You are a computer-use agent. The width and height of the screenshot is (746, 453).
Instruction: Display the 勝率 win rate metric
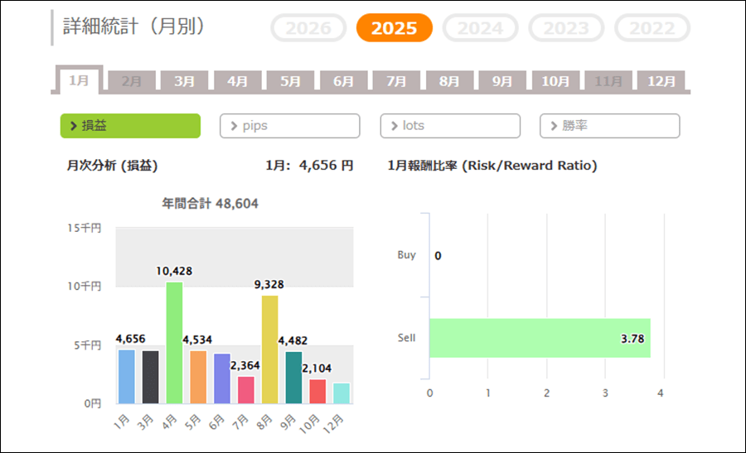point(610,126)
